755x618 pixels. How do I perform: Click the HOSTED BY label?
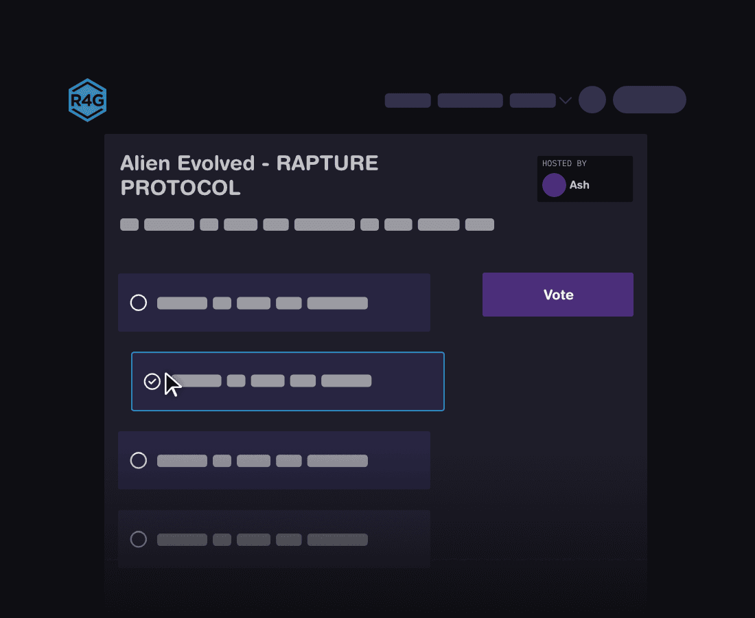click(x=564, y=163)
